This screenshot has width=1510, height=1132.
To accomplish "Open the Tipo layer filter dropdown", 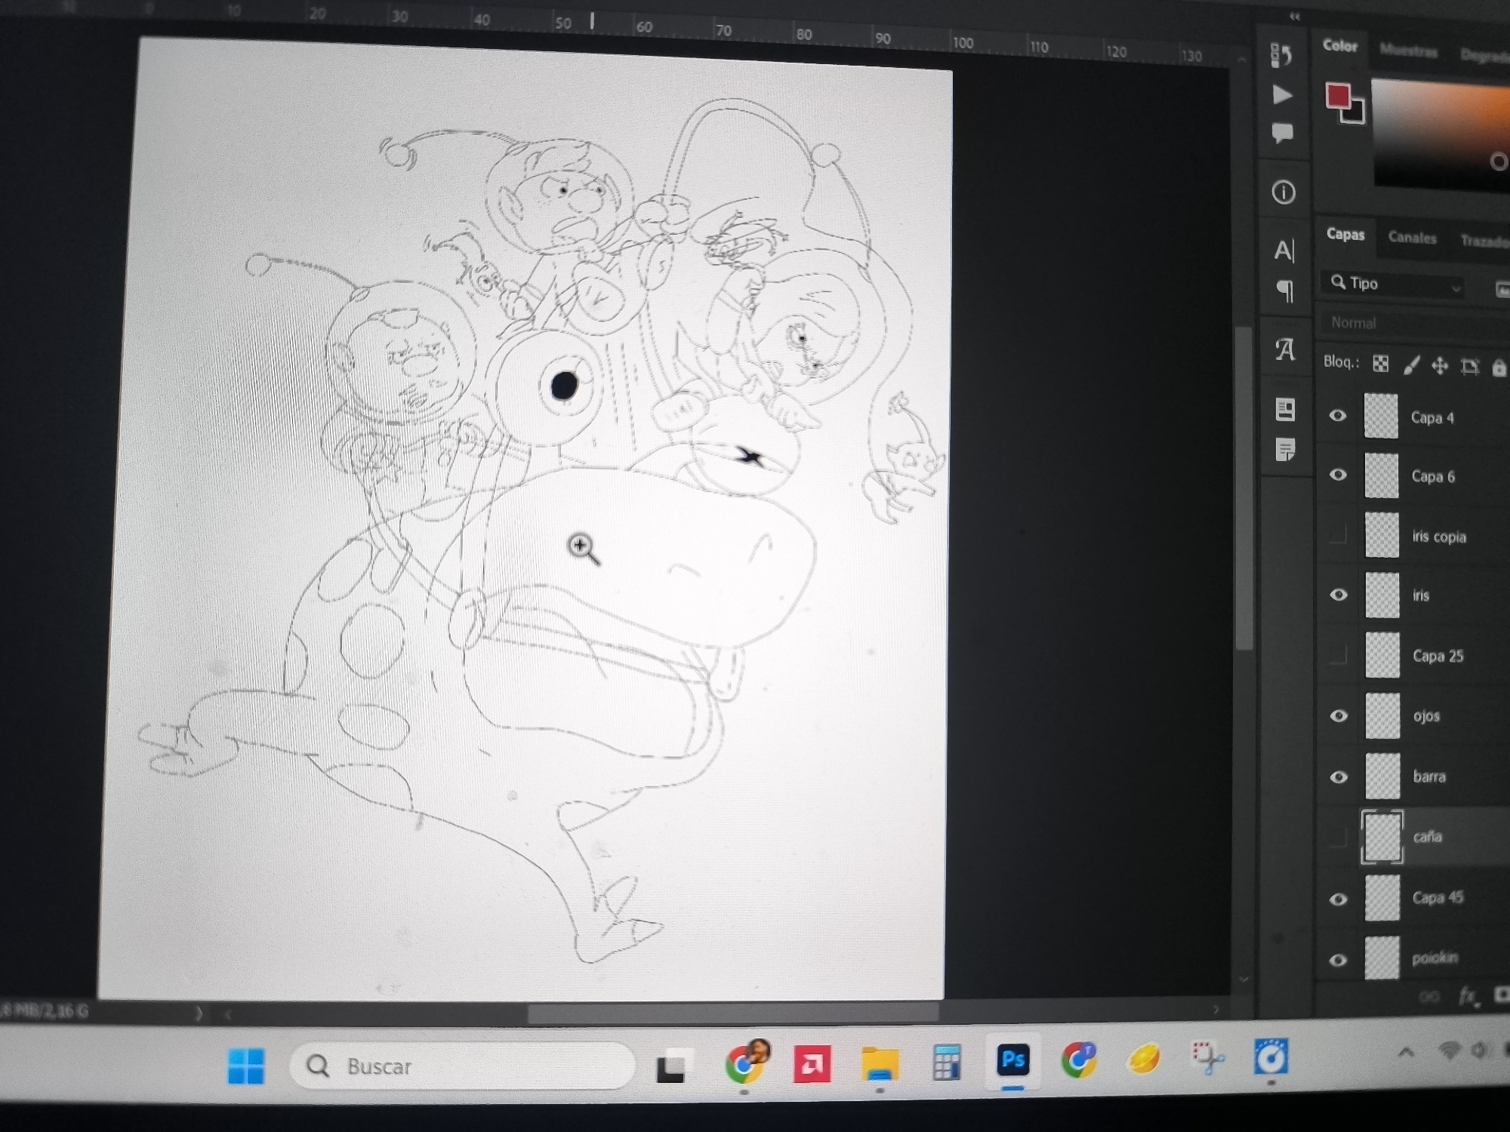I will pos(1395,284).
